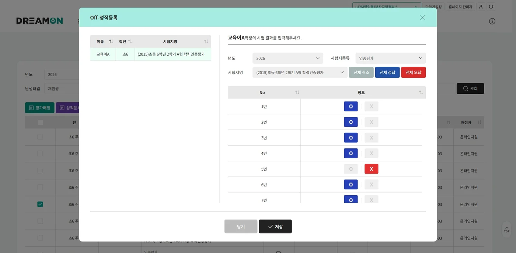The height and width of the screenshot is (253, 516).
Task: Click the 3번 row label
Action: [x=264, y=138]
